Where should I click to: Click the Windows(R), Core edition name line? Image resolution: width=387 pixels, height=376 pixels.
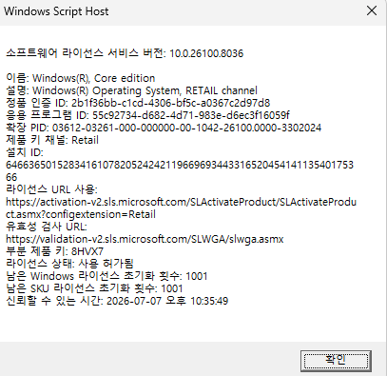pyautogui.click(x=81, y=78)
